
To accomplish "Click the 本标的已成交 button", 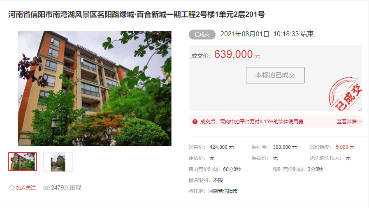I will pos(275,75).
